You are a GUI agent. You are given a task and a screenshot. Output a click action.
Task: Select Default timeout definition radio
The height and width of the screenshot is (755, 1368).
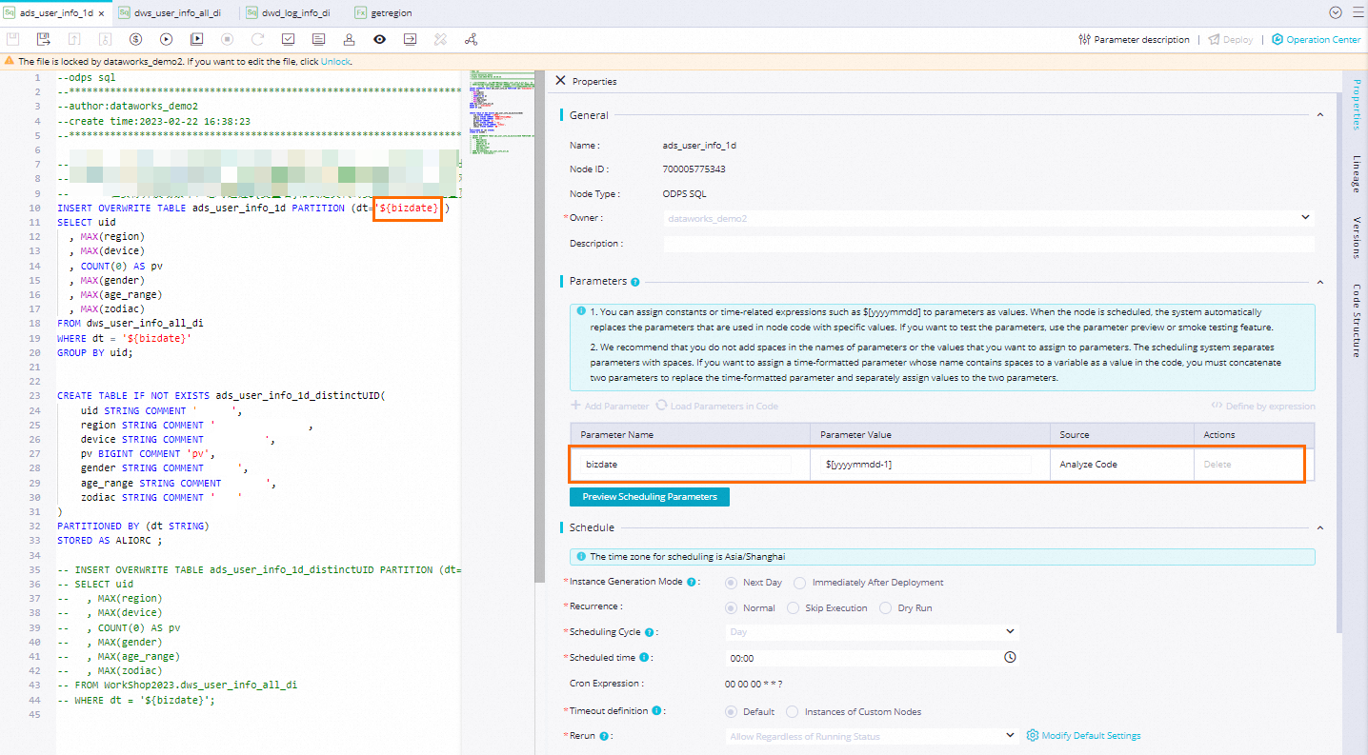[x=731, y=711]
